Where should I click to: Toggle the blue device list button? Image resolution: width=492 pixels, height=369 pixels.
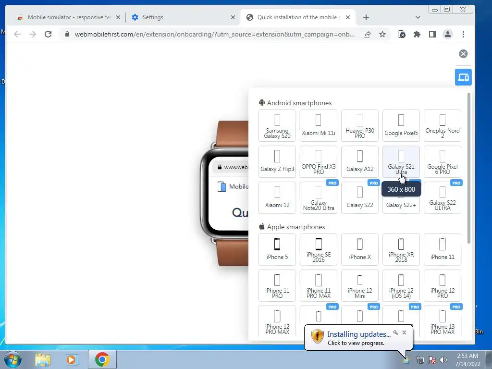click(x=463, y=77)
